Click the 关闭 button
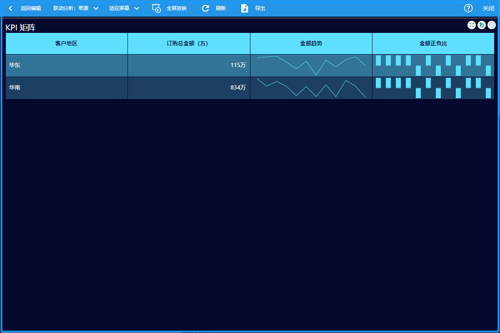This screenshot has width=500, height=333. tap(488, 8)
